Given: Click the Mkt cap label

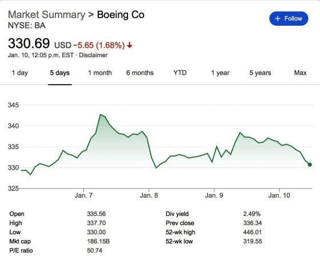Looking at the screenshot, I should [20, 242].
